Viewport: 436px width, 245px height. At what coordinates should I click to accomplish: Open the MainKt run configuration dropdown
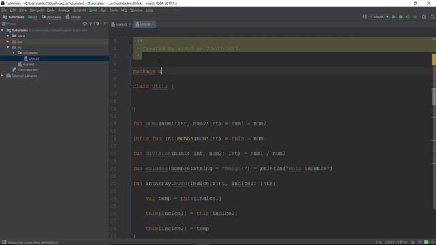(379, 17)
